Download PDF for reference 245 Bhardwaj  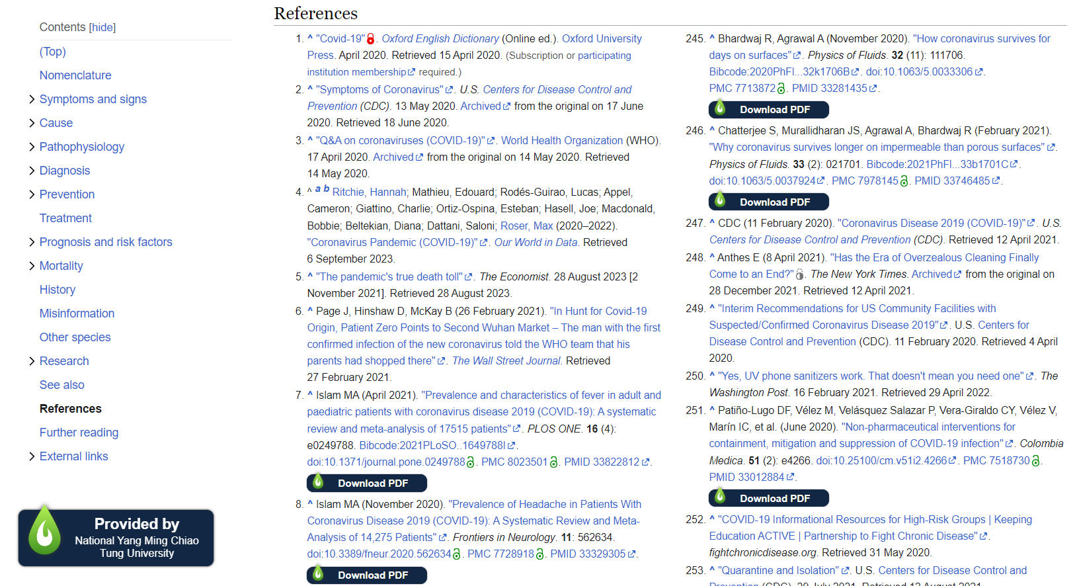click(x=769, y=110)
